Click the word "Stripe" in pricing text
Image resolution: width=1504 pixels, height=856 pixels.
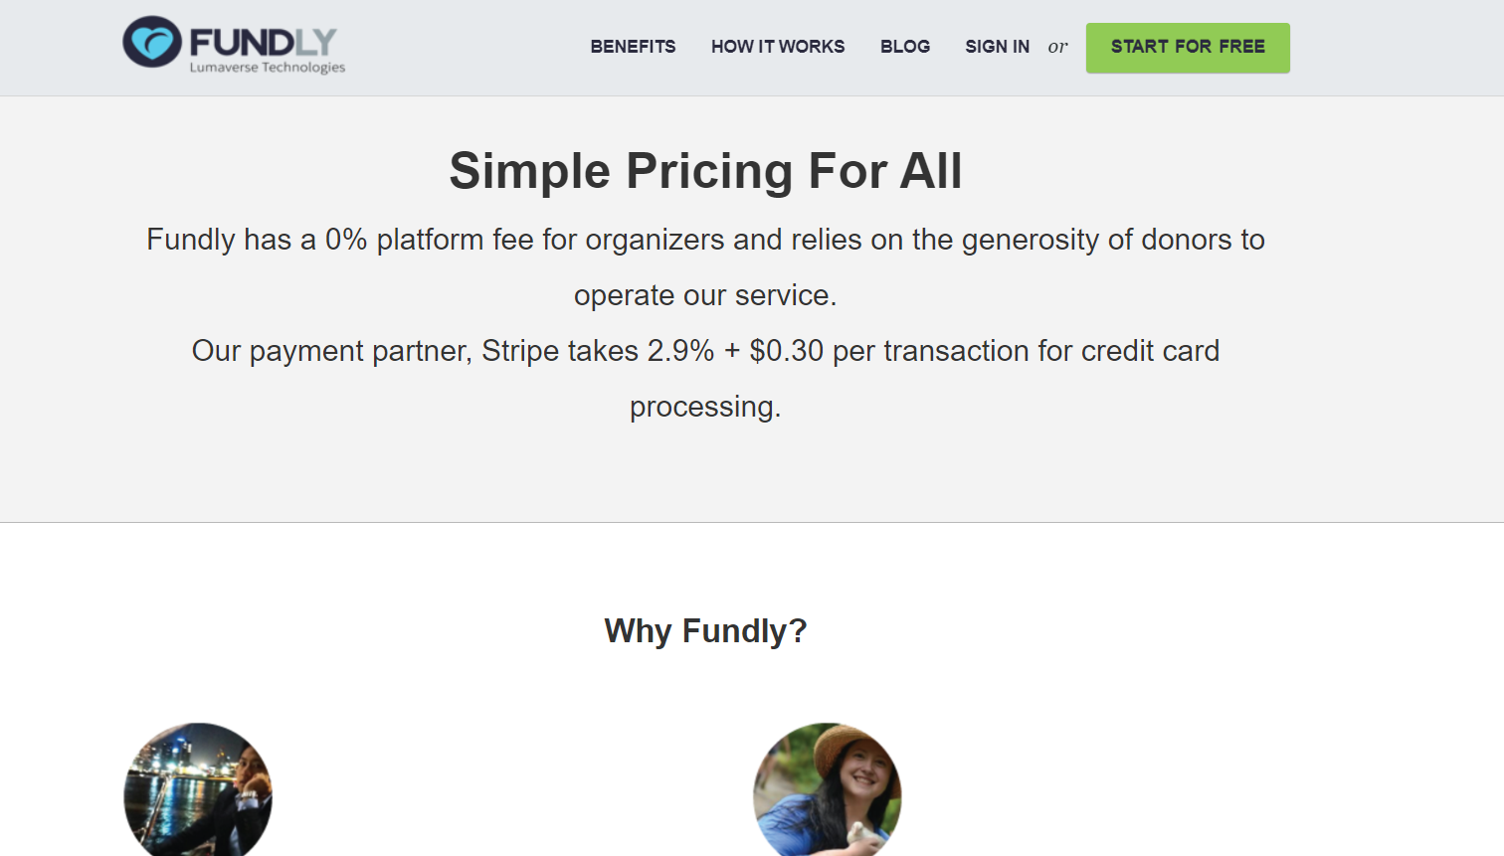(x=520, y=351)
